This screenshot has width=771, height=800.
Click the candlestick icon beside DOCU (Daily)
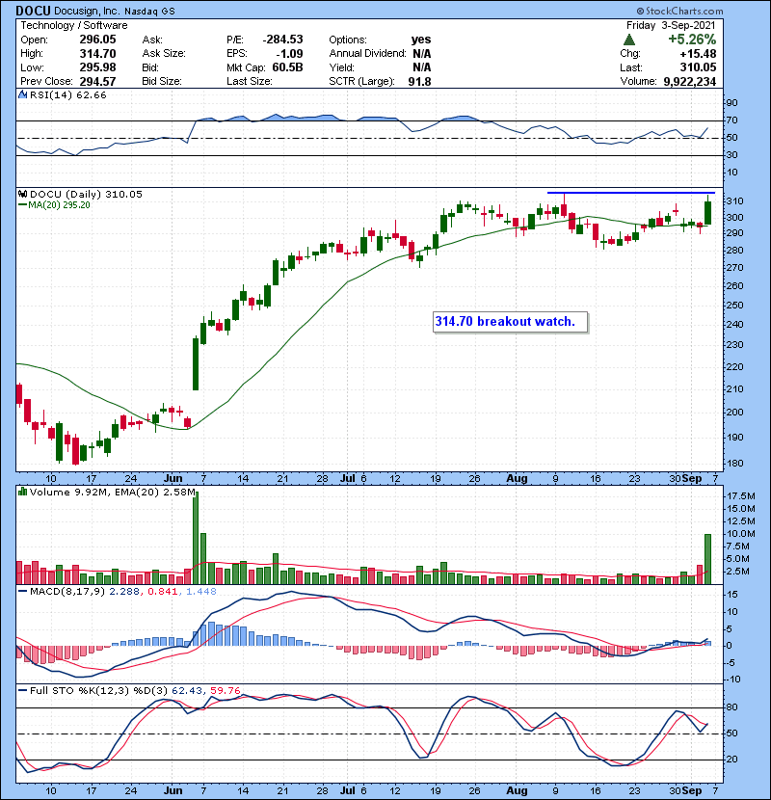click(x=23, y=194)
